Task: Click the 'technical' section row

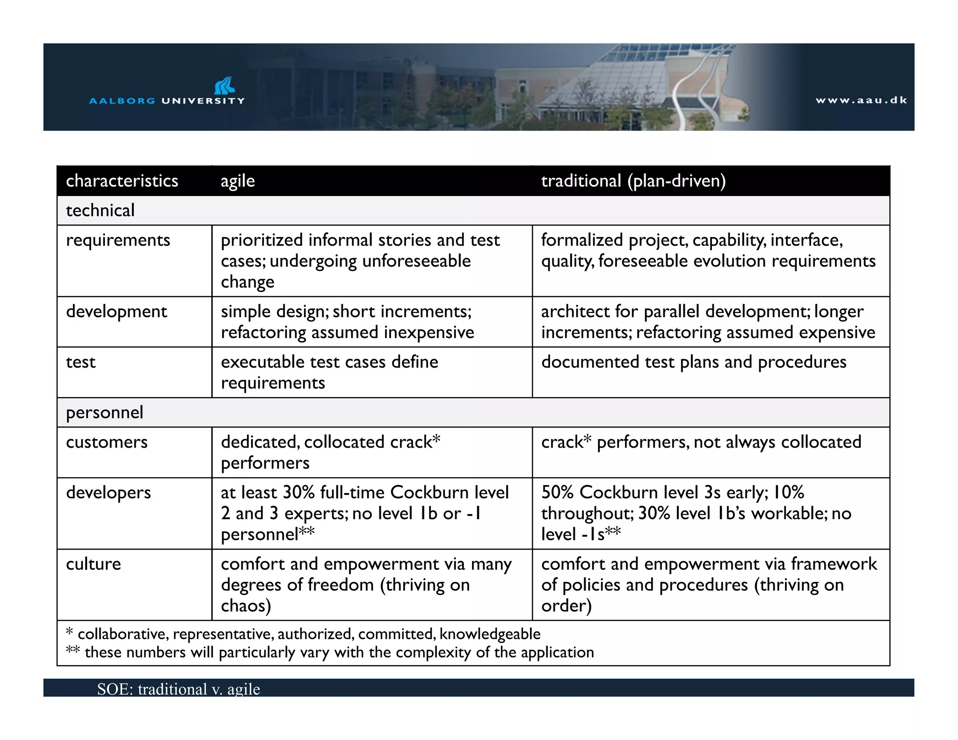Action: click(100, 210)
